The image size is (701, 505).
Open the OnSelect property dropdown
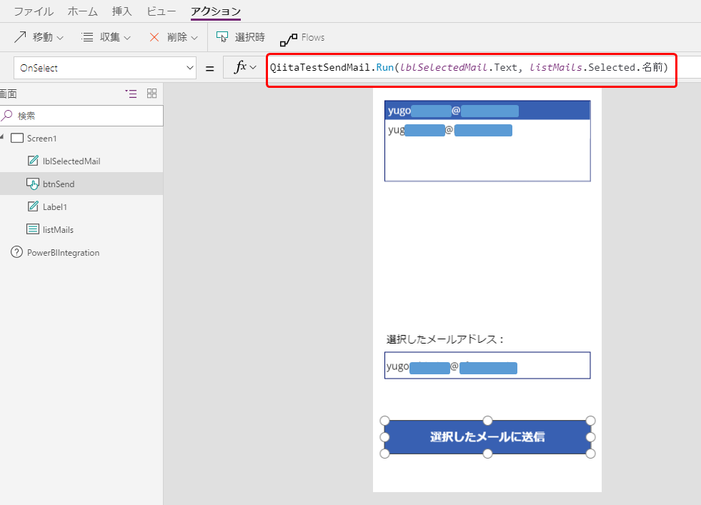point(189,66)
